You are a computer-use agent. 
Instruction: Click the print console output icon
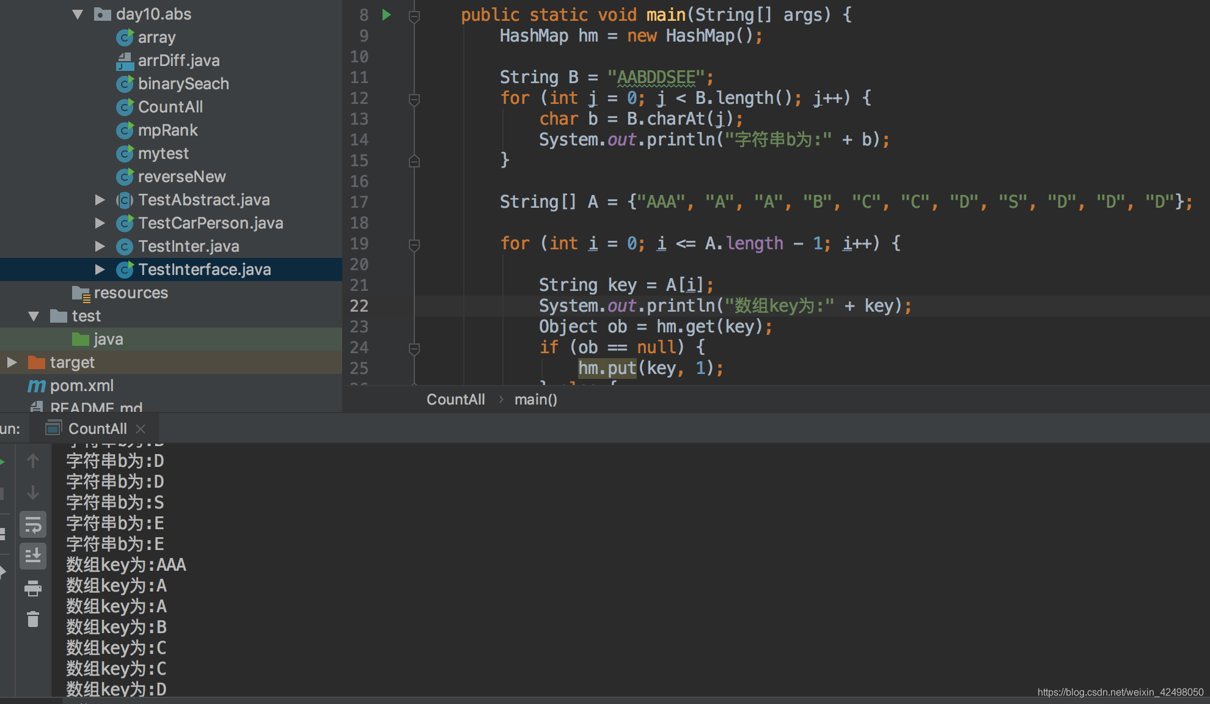pos(33,588)
